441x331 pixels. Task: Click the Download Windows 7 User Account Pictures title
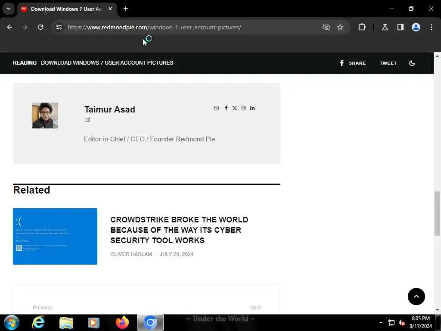pyautogui.click(x=107, y=63)
